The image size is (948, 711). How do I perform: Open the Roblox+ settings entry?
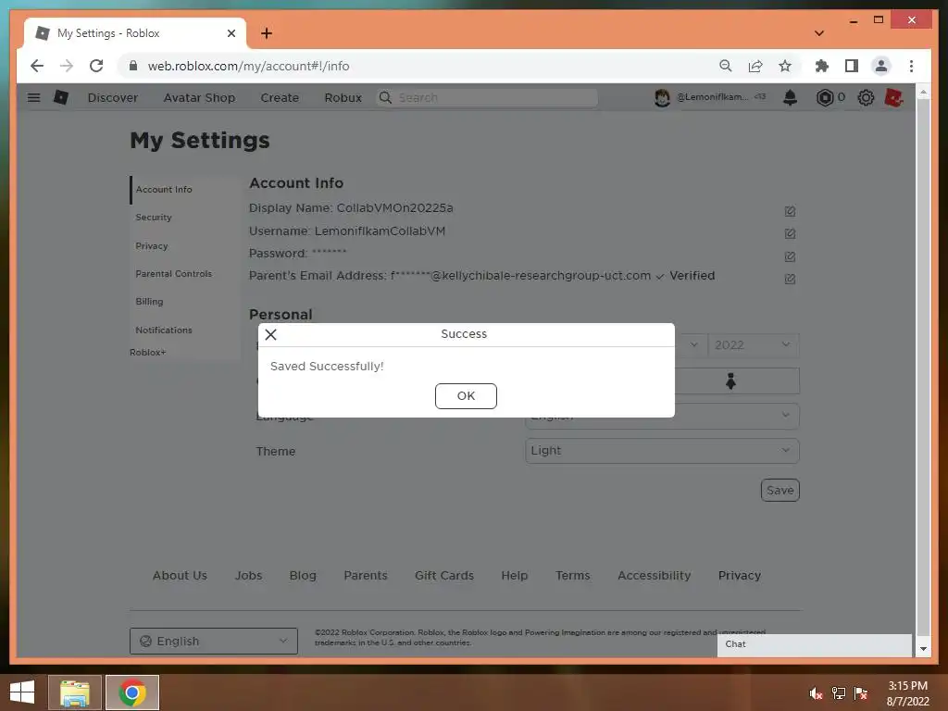(x=147, y=353)
